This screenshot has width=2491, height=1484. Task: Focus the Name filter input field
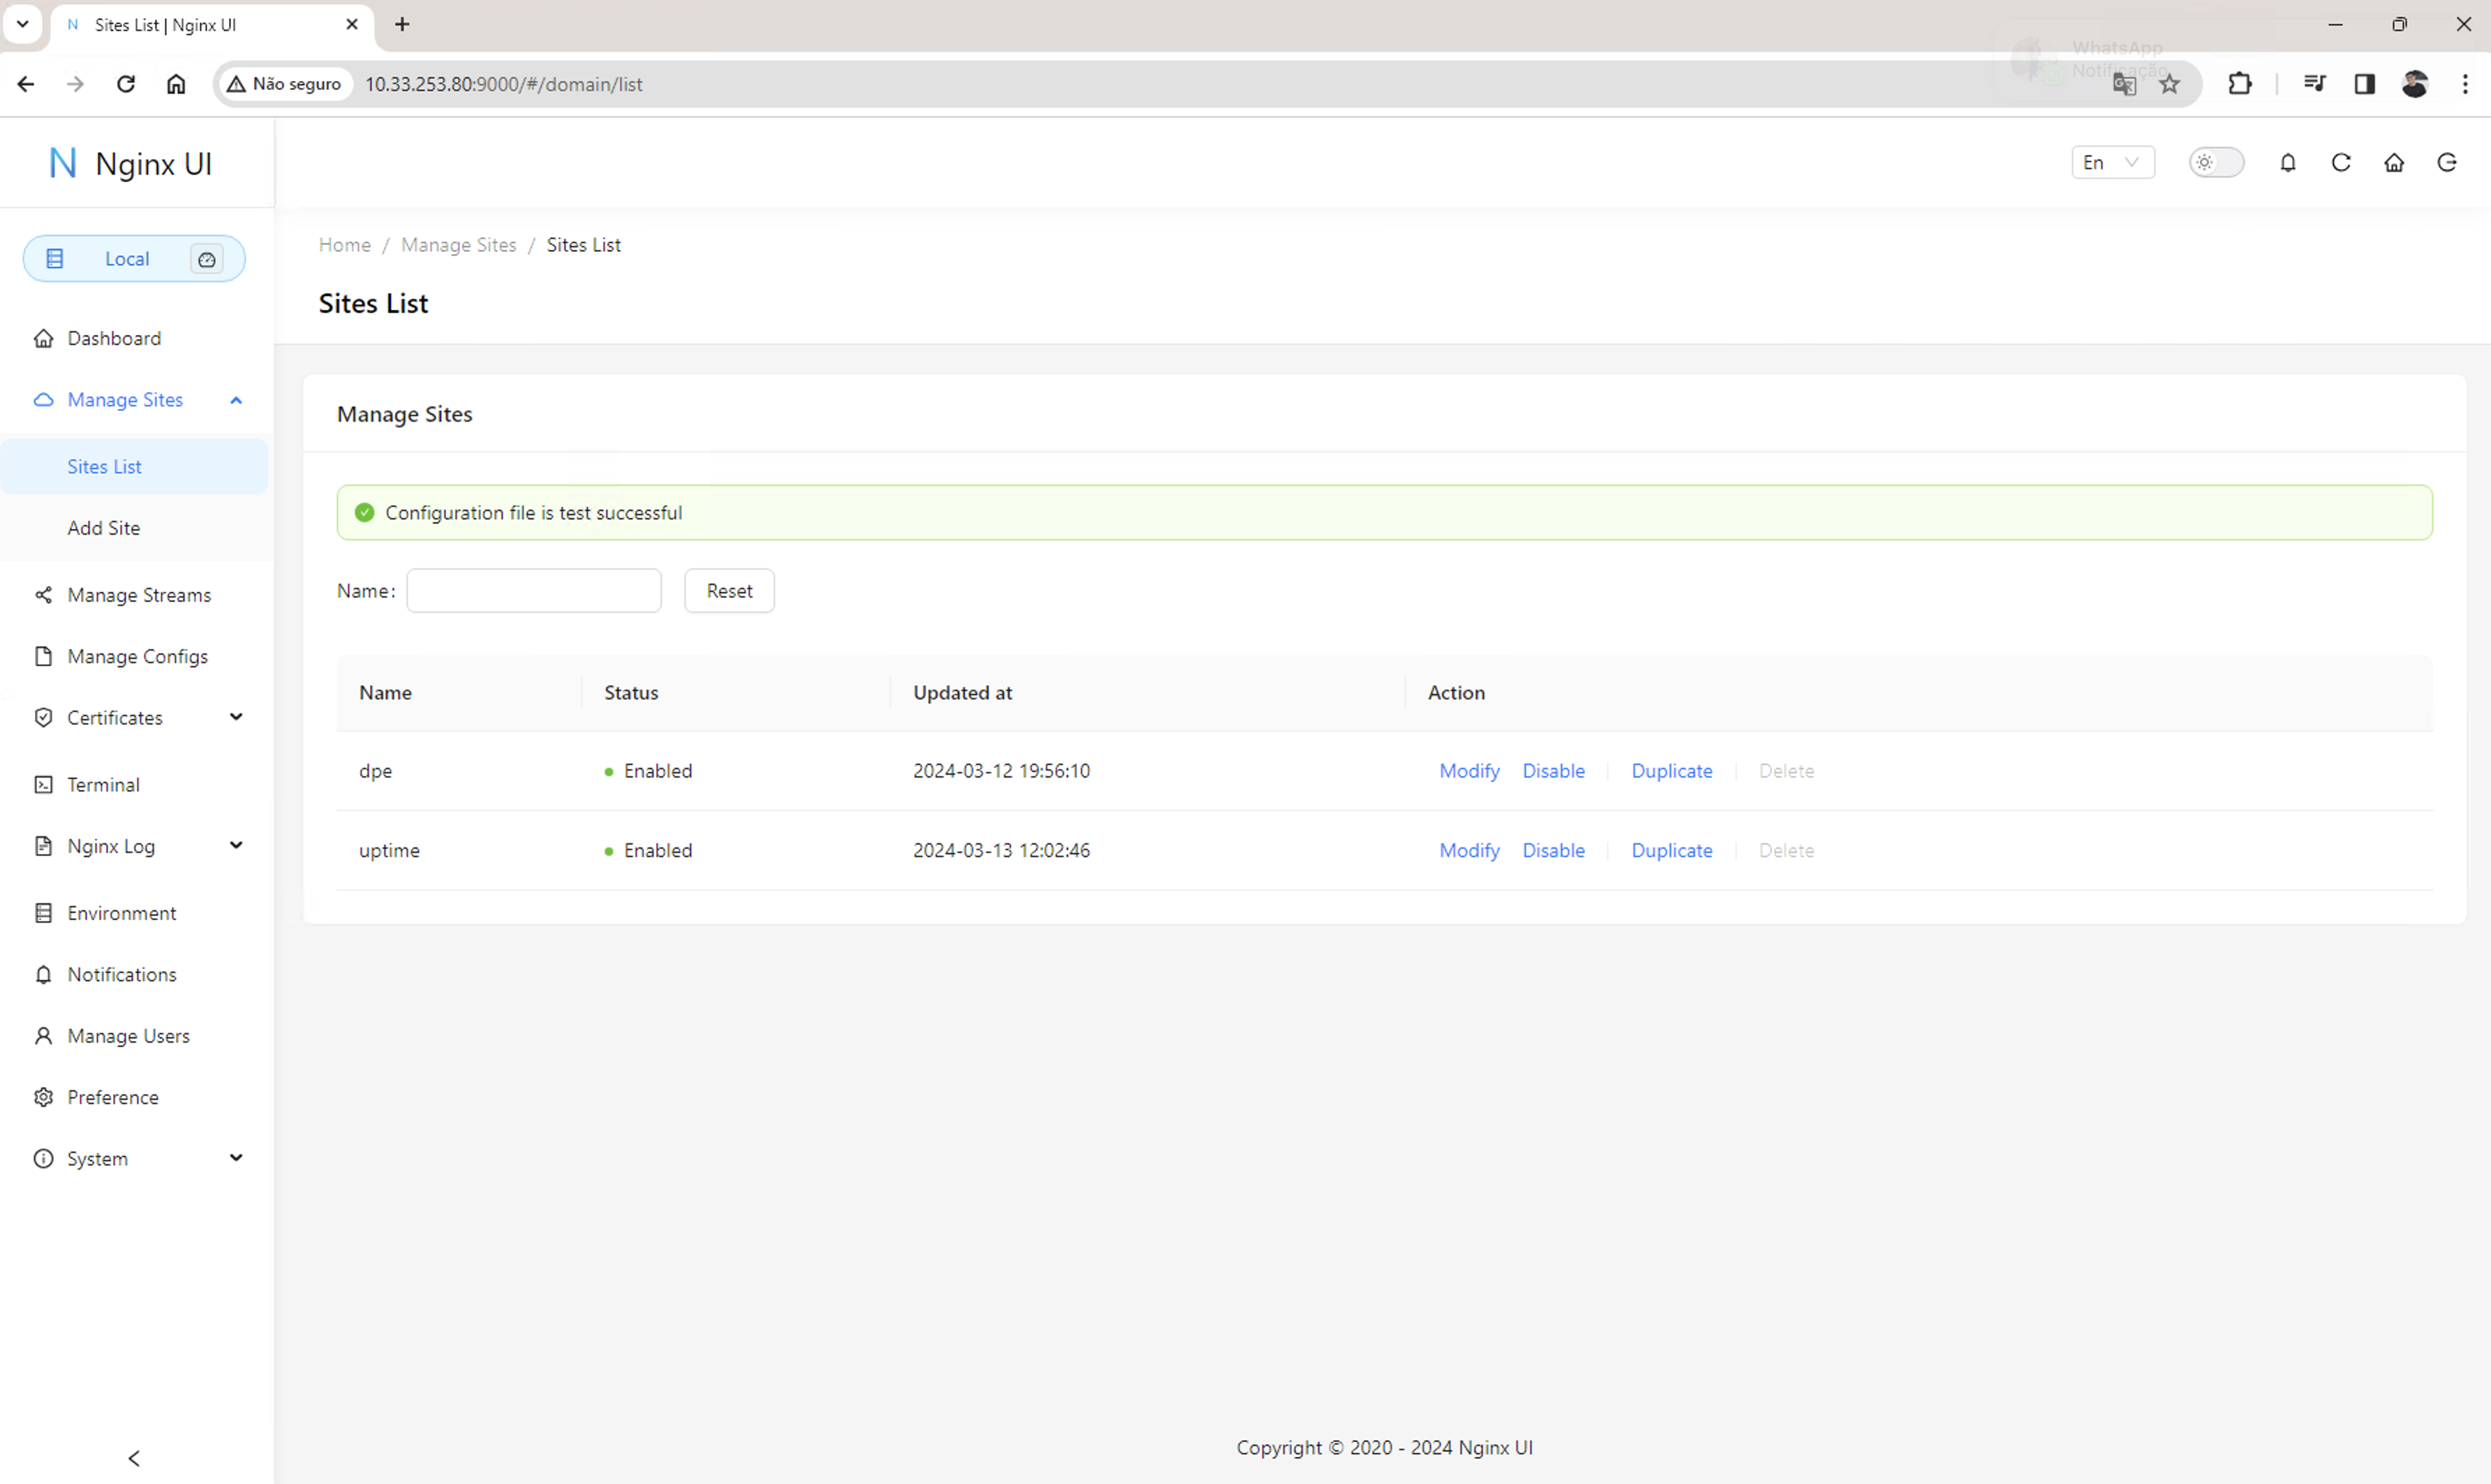click(534, 590)
